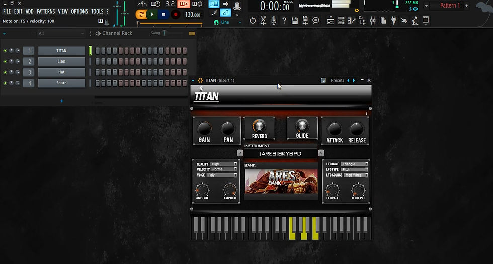Open the QUALITY High dropdown
493x264 pixels.
click(224, 164)
